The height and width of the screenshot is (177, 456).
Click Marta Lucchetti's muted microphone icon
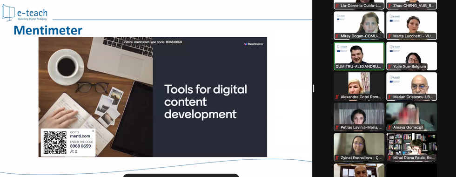point(390,36)
